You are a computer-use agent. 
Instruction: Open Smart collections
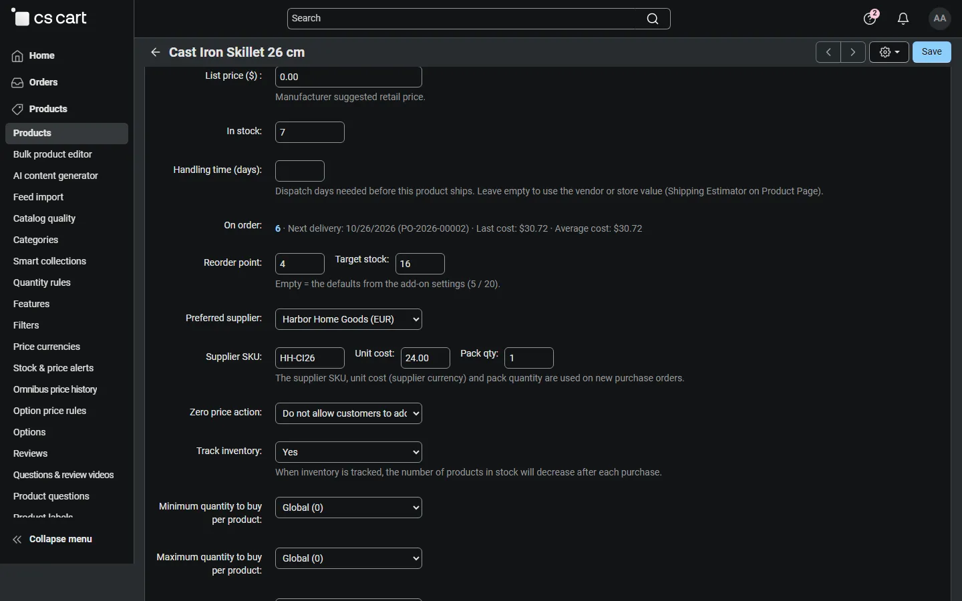tap(49, 262)
